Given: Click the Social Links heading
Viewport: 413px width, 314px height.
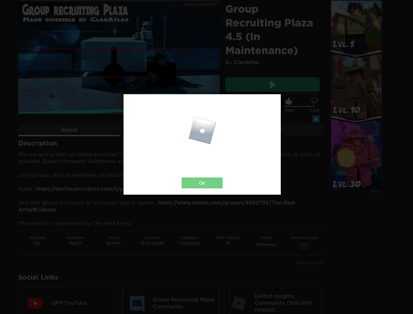Looking at the screenshot, I should point(38,277).
